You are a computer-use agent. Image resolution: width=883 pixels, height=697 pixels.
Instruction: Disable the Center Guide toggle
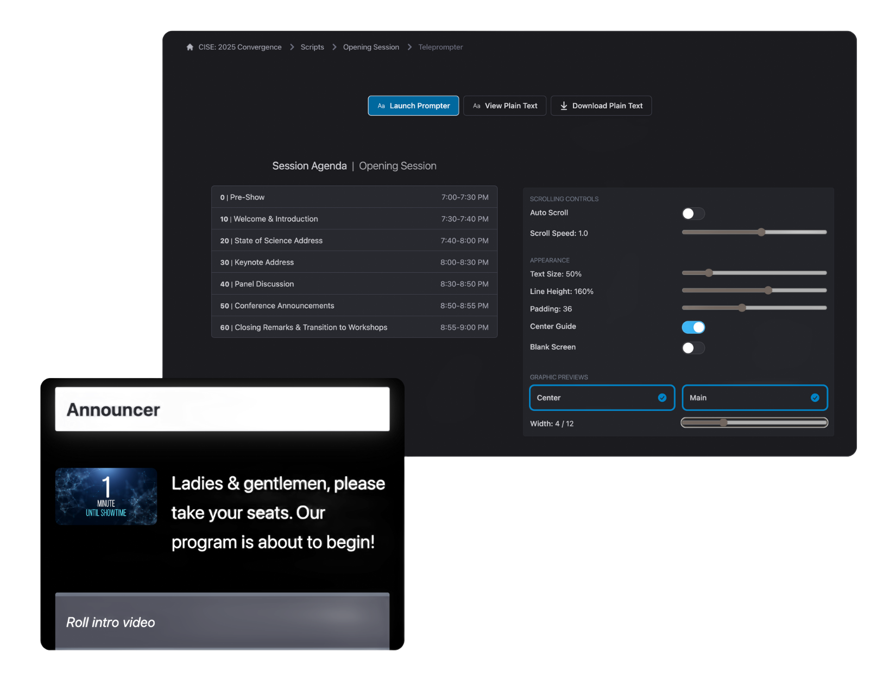[693, 327]
